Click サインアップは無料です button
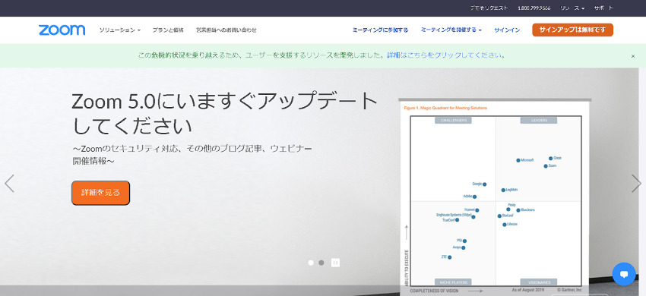Viewport: 646px width, 296px height. point(573,30)
